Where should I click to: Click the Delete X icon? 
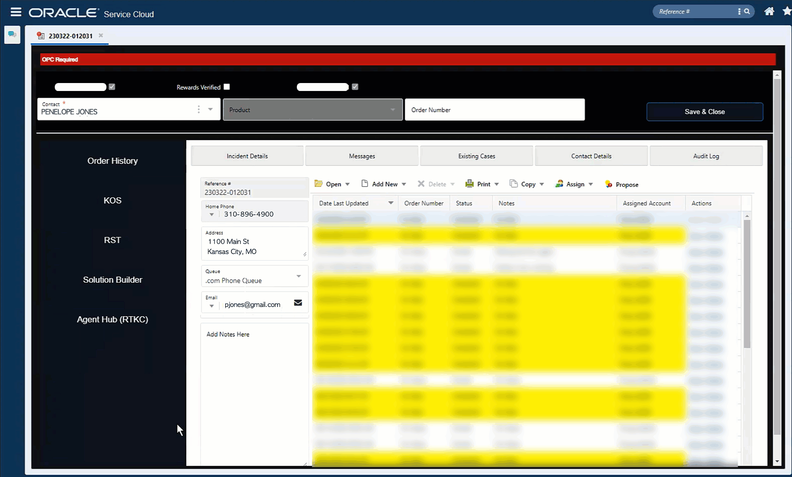coord(421,184)
